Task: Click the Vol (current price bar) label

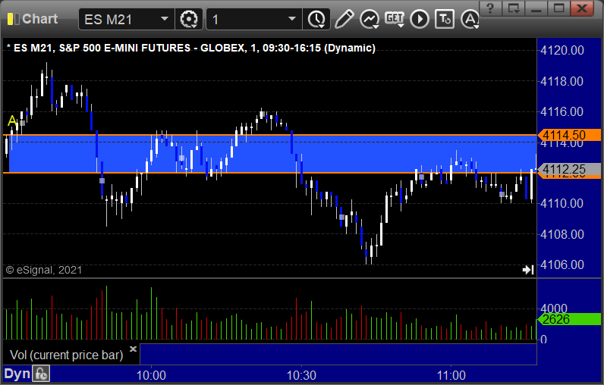Action: [x=66, y=355]
